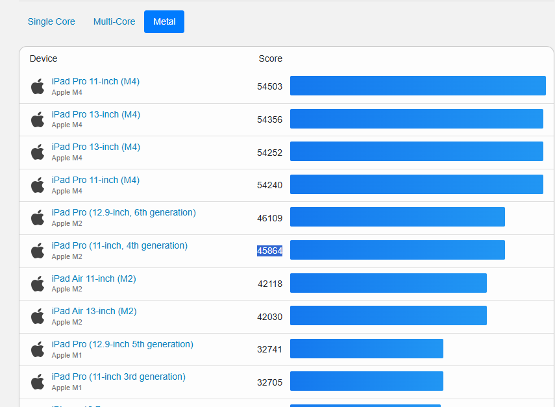The width and height of the screenshot is (555, 407).
Task: Select the Metal tab
Action: (164, 21)
